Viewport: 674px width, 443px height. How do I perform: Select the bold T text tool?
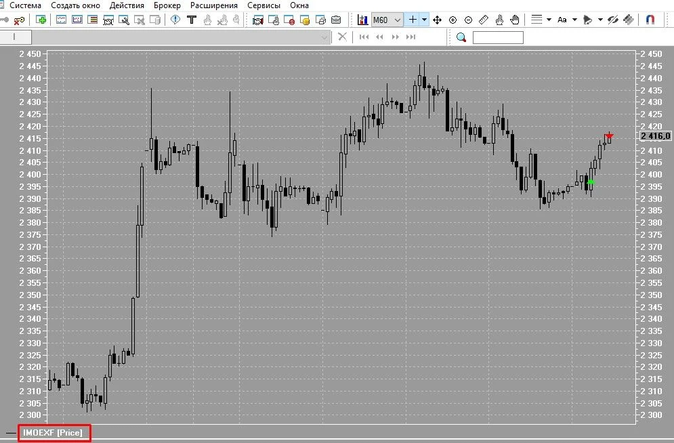pyautogui.click(x=192, y=20)
